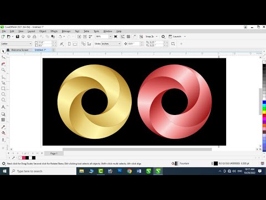Open the File menu
This screenshot has height=200, width=266.
[x=4, y=31]
